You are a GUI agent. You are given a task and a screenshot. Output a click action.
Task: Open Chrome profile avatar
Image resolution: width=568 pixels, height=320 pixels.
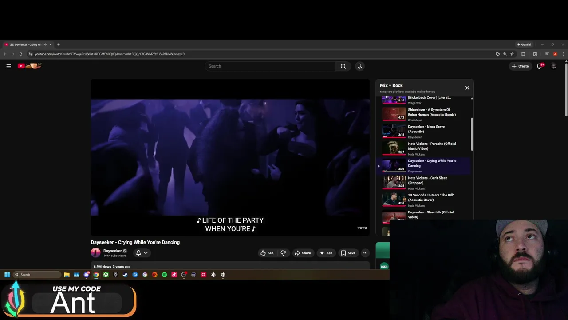point(555,54)
